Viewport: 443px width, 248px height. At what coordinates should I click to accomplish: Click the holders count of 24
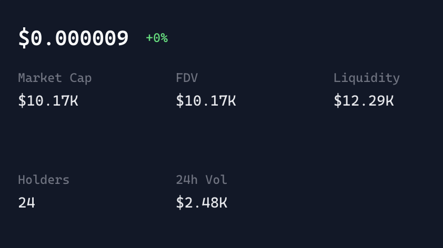click(27, 202)
